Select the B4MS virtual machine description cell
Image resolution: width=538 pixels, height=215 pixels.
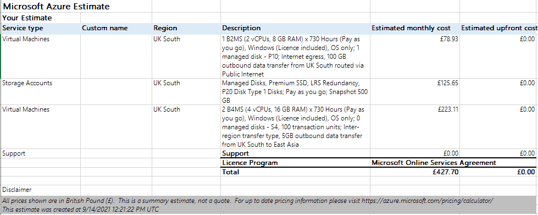[295, 126]
